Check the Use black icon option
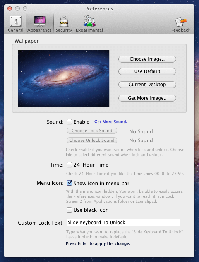This screenshot has width=199, height=262. 69,210
